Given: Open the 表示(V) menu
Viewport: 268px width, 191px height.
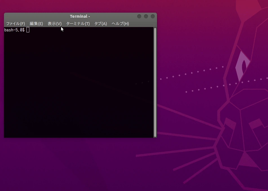Looking at the screenshot, I should (54, 24).
